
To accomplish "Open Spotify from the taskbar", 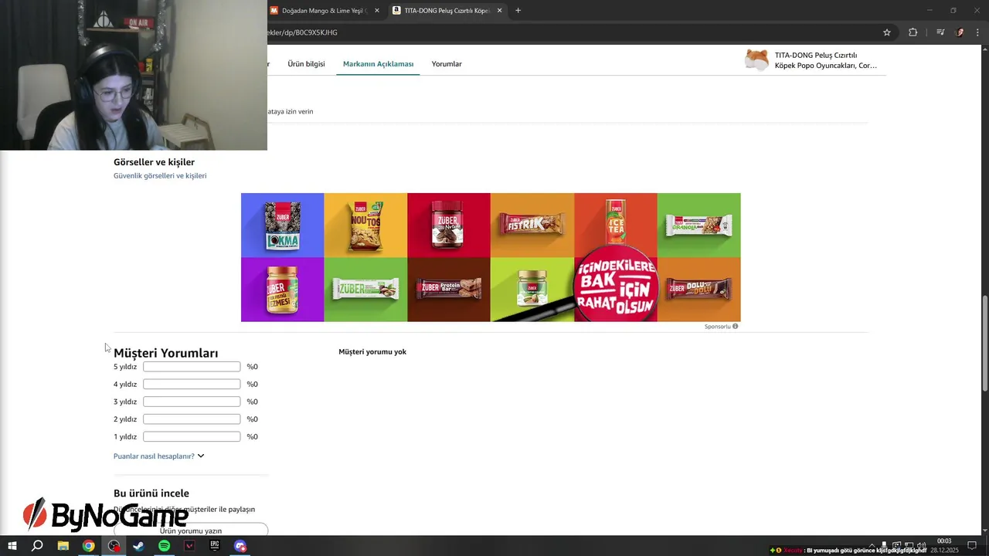I will [x=164, y=546].
